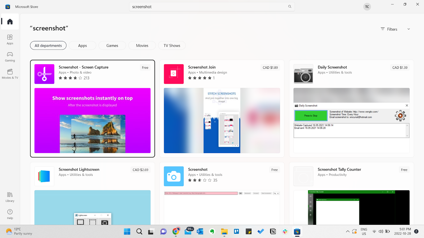Open the "Stitch Screenshots" preview image
This screenshot has height=238, width=424.
(x=222, y=121)
